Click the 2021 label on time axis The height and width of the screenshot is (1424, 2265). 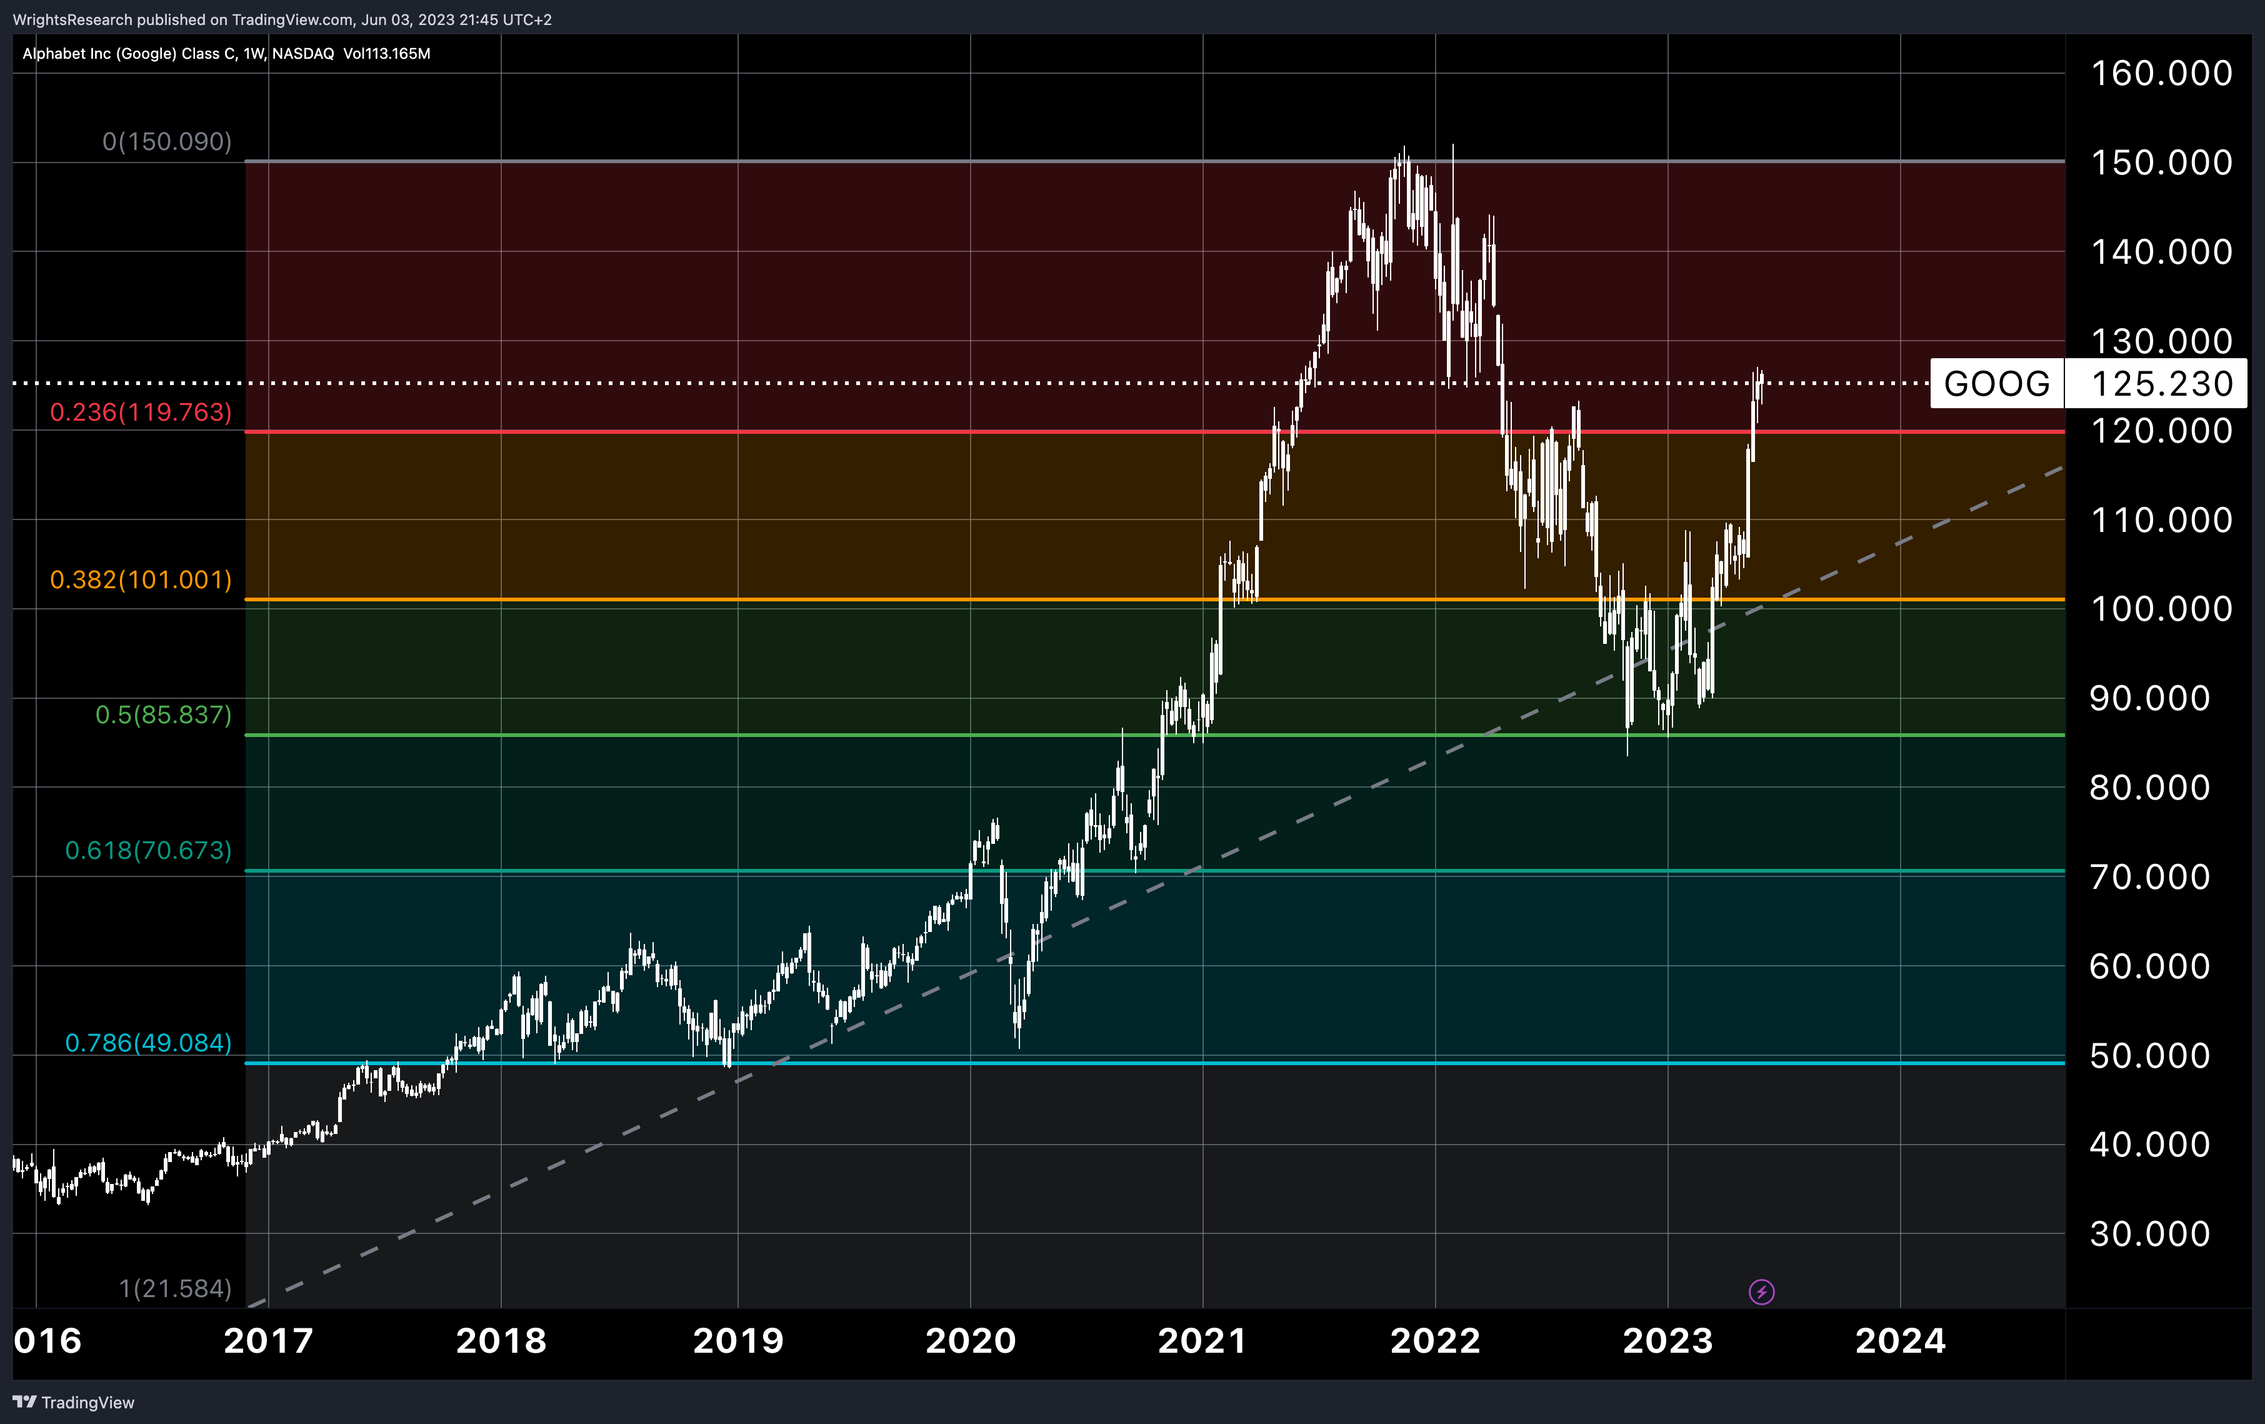coord(1203,1340)
